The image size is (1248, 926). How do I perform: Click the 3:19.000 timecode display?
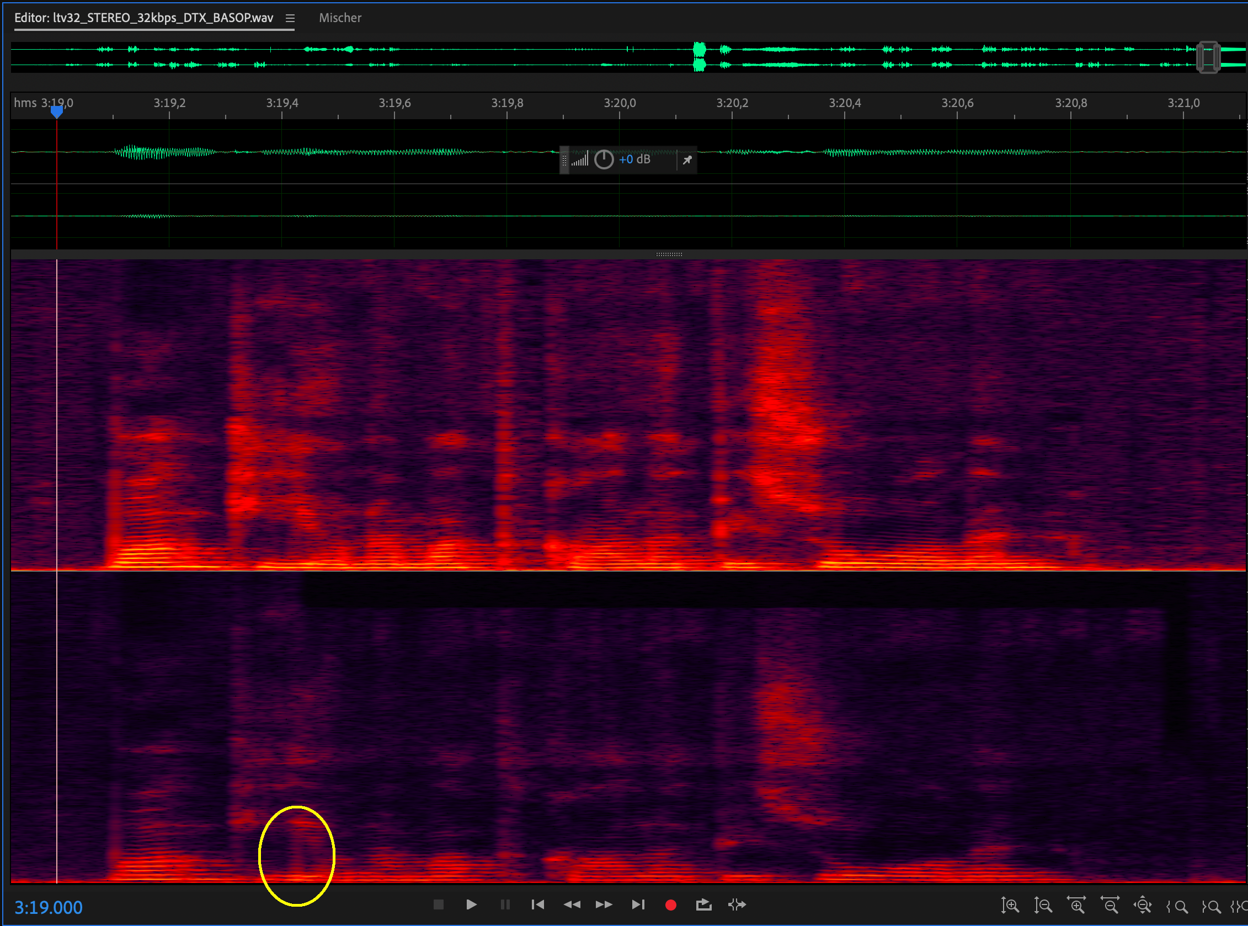[x=48, y=907]
